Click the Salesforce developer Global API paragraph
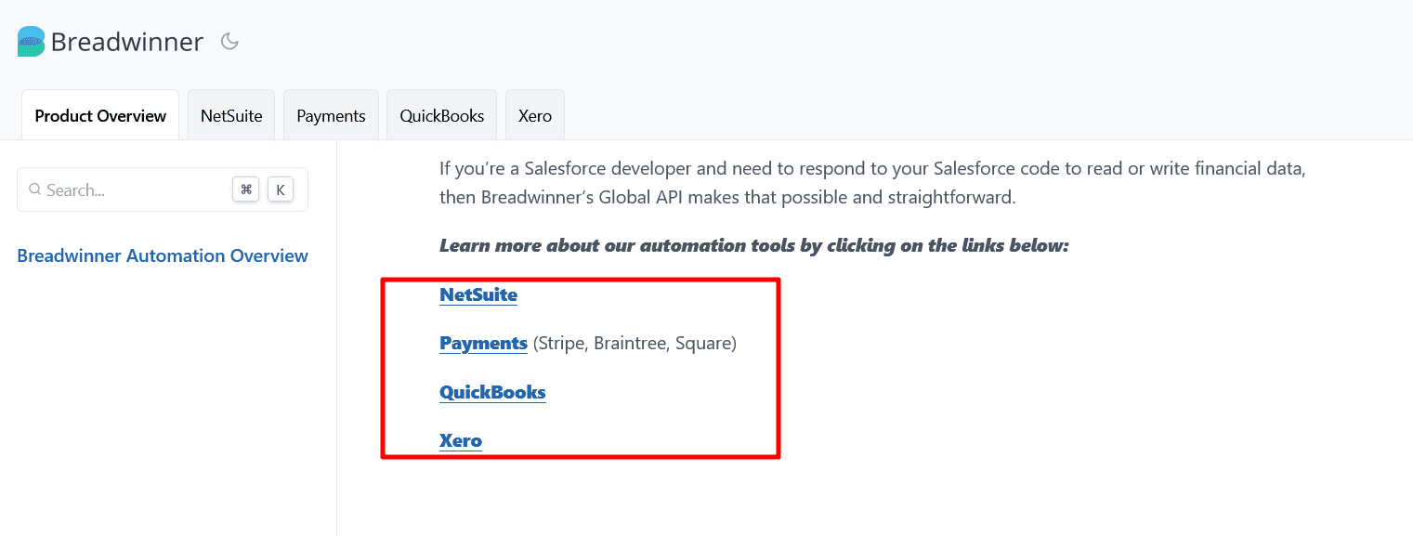 pos(873,183)
